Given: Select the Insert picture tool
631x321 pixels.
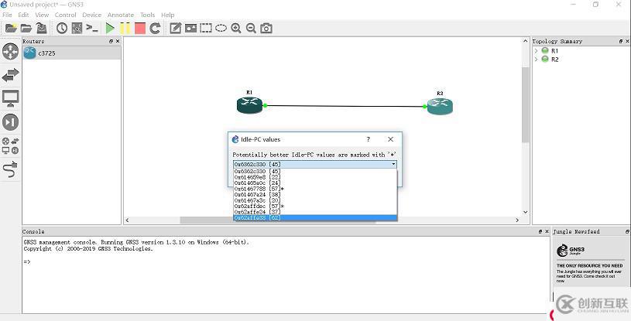Looking at the screenshot, I should [190, 28].
